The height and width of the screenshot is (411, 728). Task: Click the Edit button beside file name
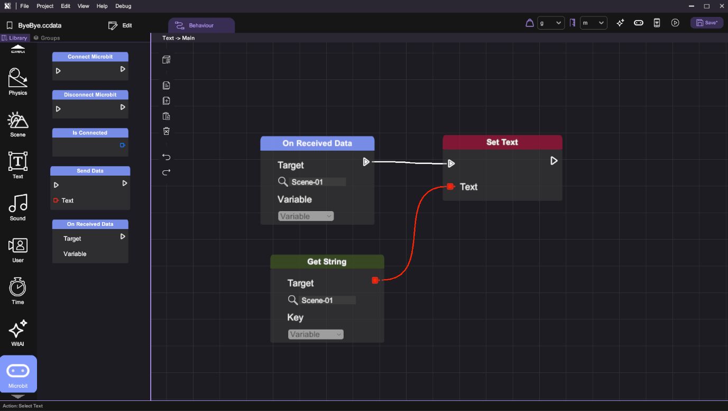pyautogui.click(x=120, y=25)
